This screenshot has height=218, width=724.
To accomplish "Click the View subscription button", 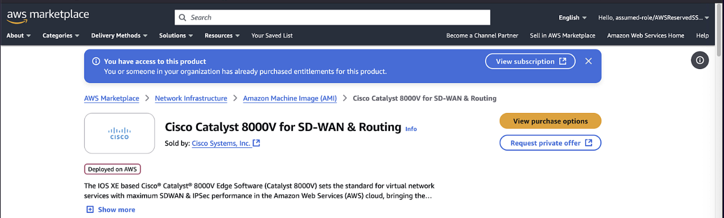I will coord(530,61).
